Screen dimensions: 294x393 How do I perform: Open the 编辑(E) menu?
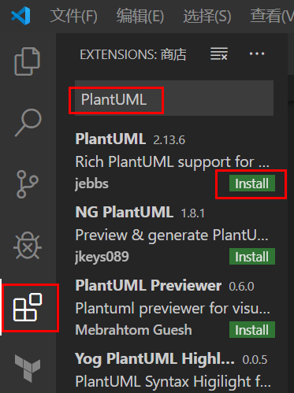[140, 16]
